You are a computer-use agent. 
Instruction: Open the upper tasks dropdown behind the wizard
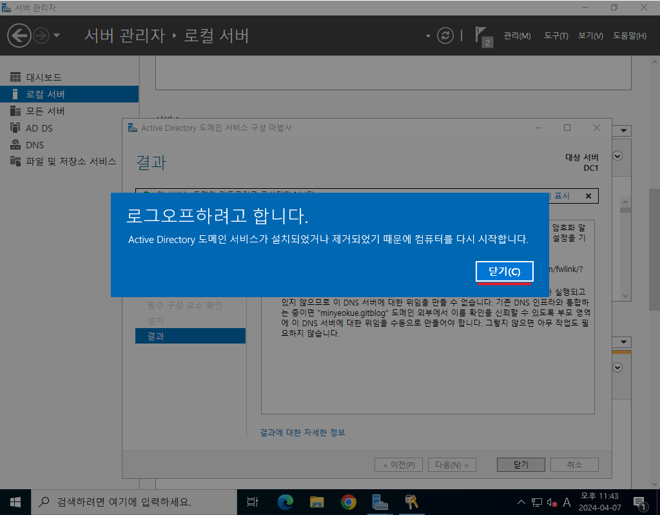coord(623,131)
